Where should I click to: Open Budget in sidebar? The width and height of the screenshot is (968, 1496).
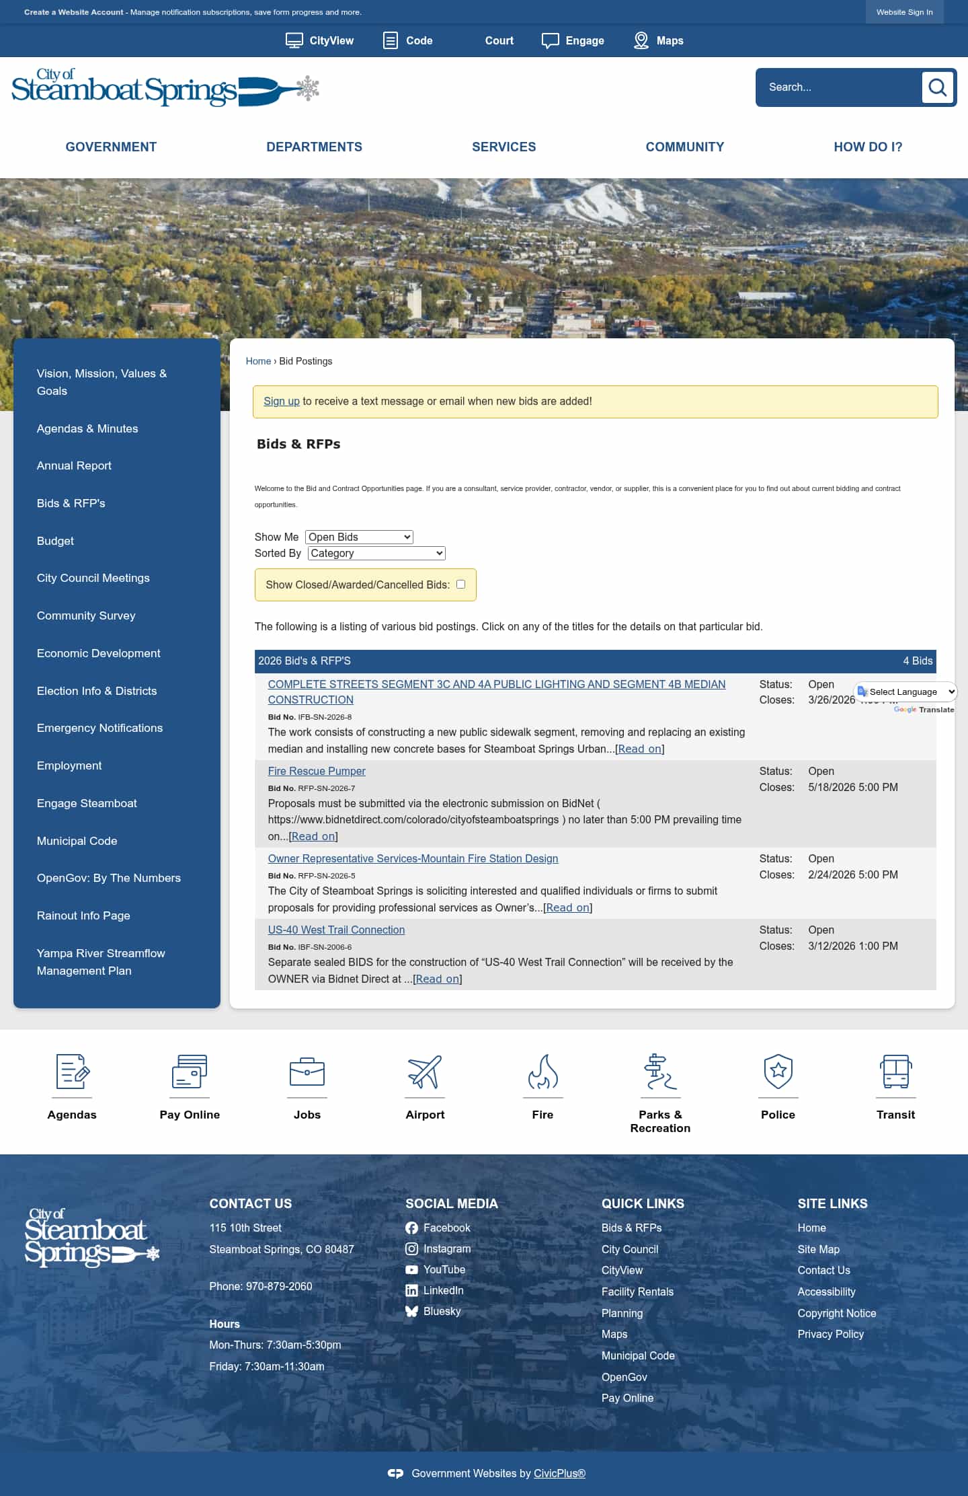coord(55,541)
